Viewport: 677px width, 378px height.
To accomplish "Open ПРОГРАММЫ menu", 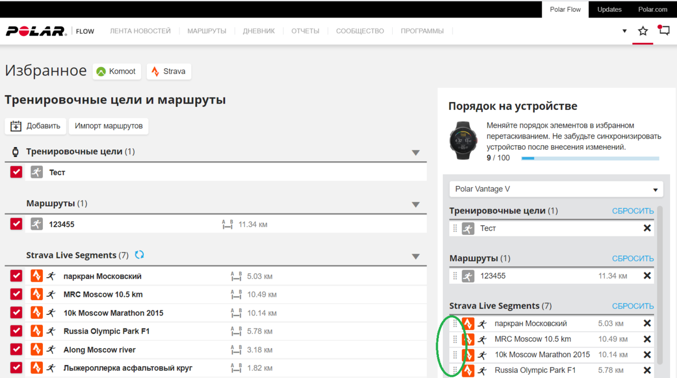I will coord(422,31).
